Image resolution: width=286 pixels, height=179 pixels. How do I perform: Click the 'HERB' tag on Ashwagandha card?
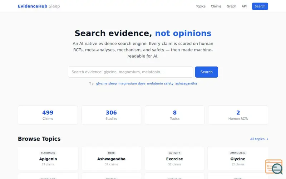(x=111, y=153)
